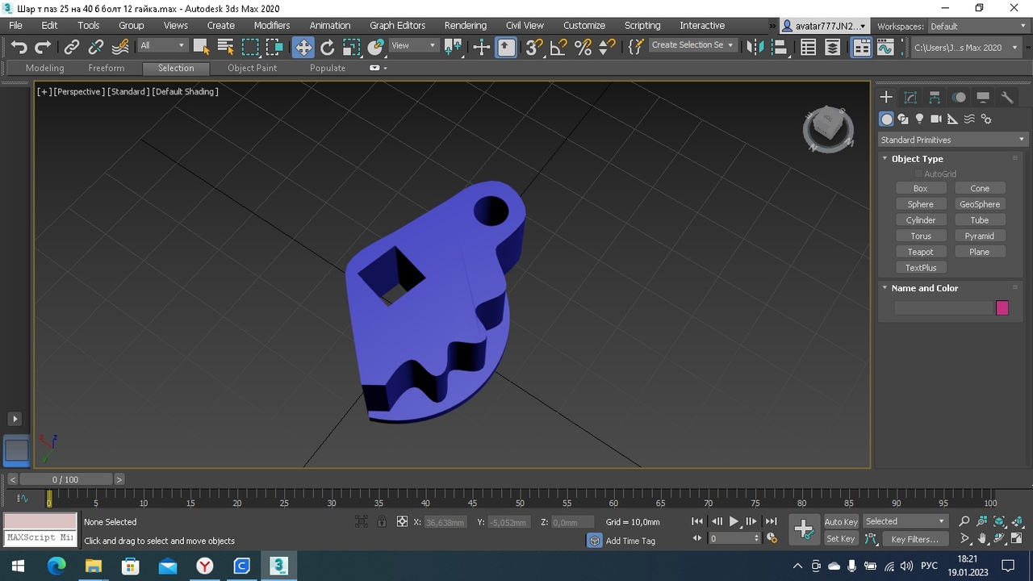Open the Scene Explorer toggle icon
Viewport: 1033px width, 581px height.
pos(809,48)
